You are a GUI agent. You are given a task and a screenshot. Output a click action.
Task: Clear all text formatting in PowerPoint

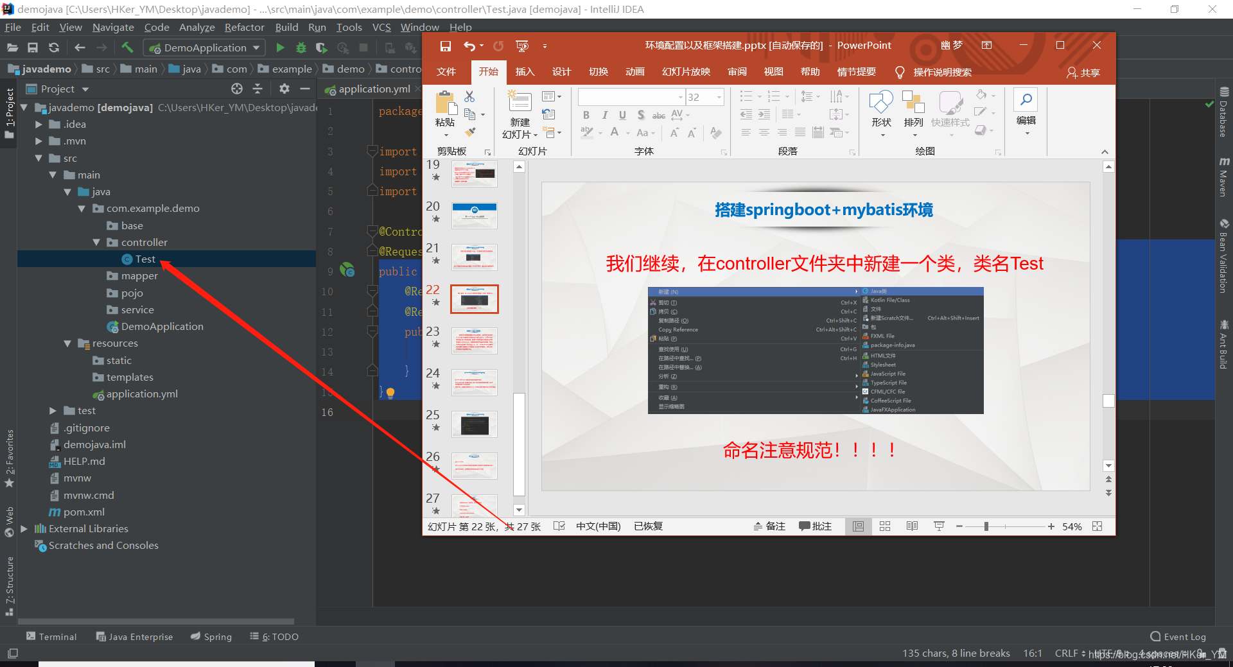[716, 133]
